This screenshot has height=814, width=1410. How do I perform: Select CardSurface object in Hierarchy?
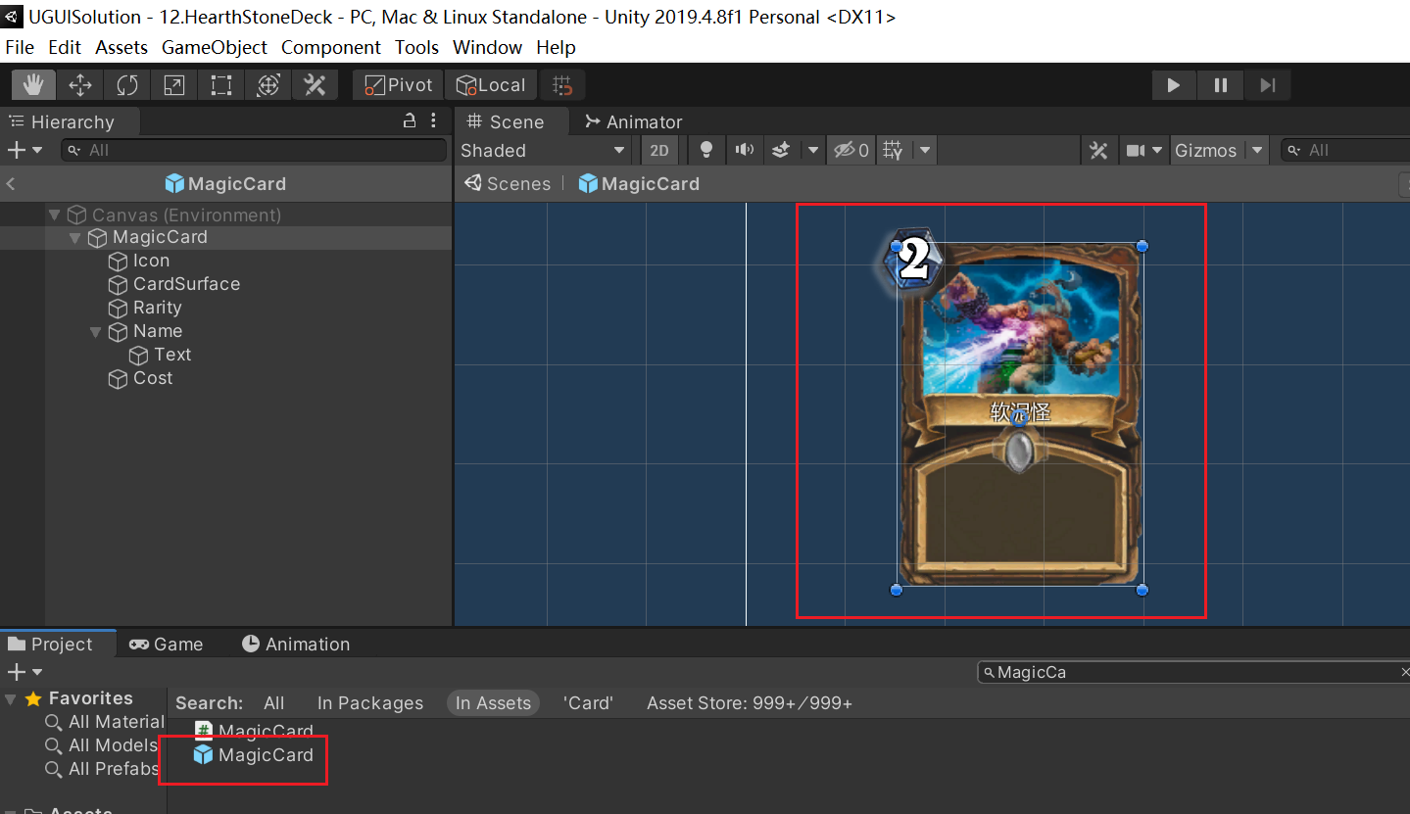tap(173, 284)
